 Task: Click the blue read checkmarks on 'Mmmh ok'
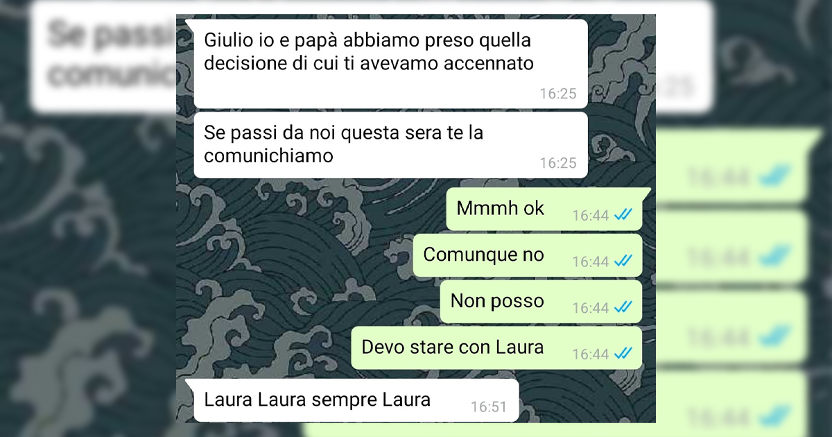coord(623,215)
